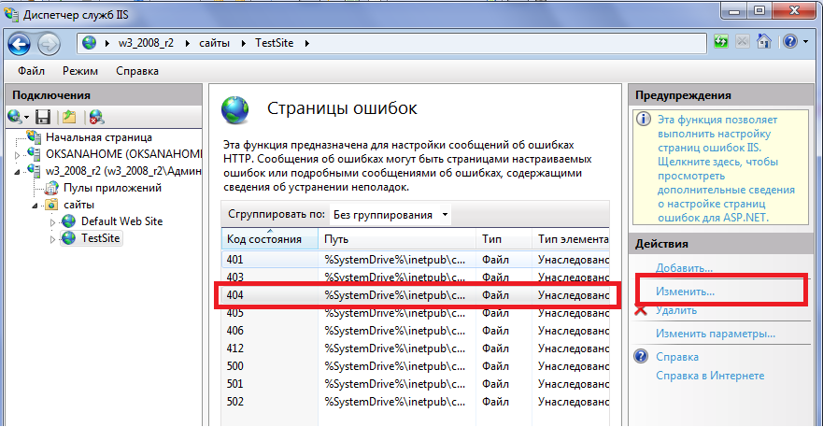Sort by Путь column header

click(x=397, y=239)
